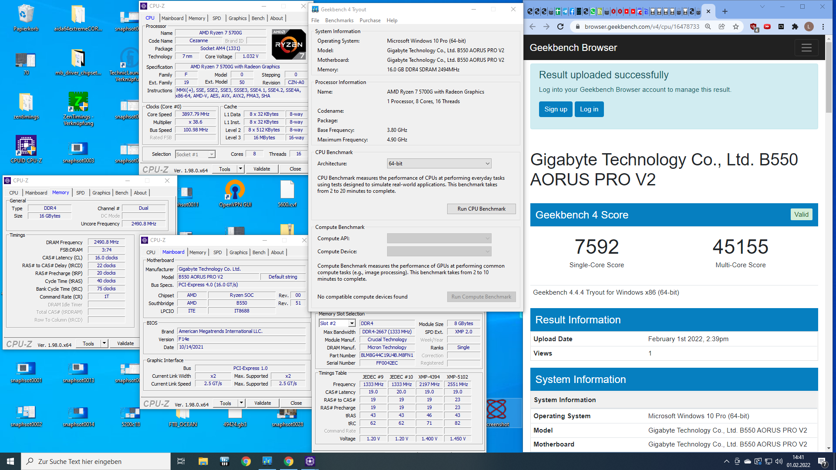Open the Chrome profile avatar L
836x470 pixels.
click(809, 27)
